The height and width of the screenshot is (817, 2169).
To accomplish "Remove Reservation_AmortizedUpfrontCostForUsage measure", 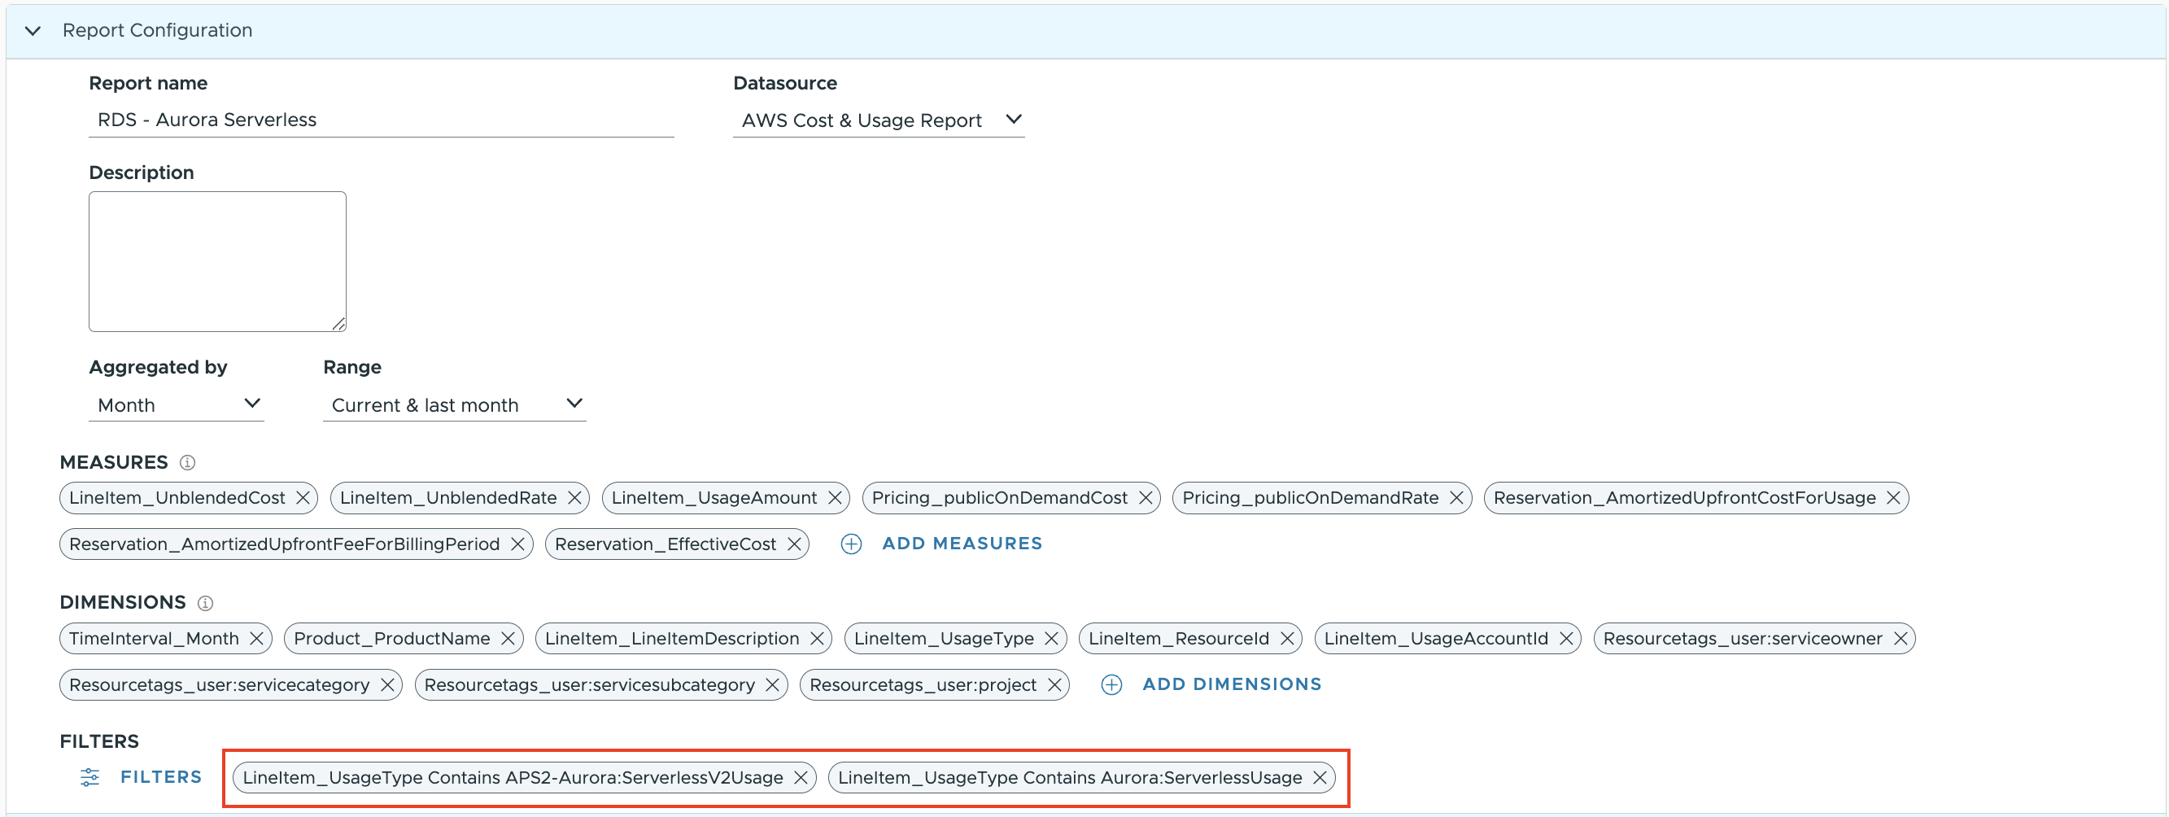I will click(1894, 498).
